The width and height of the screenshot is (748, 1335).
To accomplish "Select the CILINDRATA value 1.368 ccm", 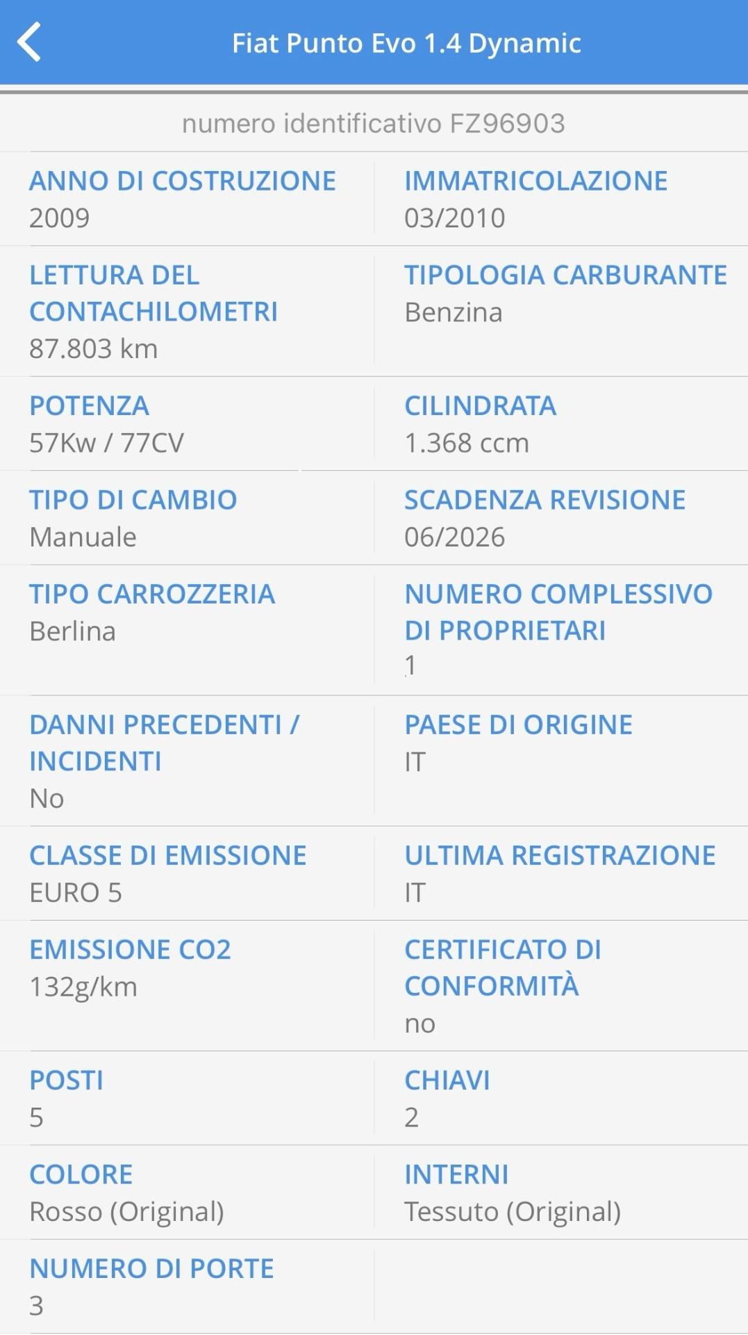I will point(481,423).
